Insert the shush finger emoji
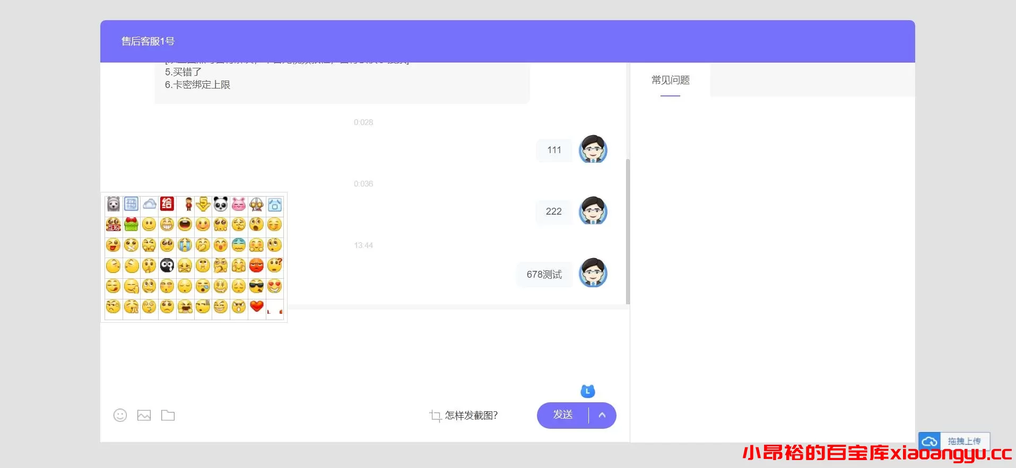This screenshot has height=468, width=1016. (x=149, y=265)
